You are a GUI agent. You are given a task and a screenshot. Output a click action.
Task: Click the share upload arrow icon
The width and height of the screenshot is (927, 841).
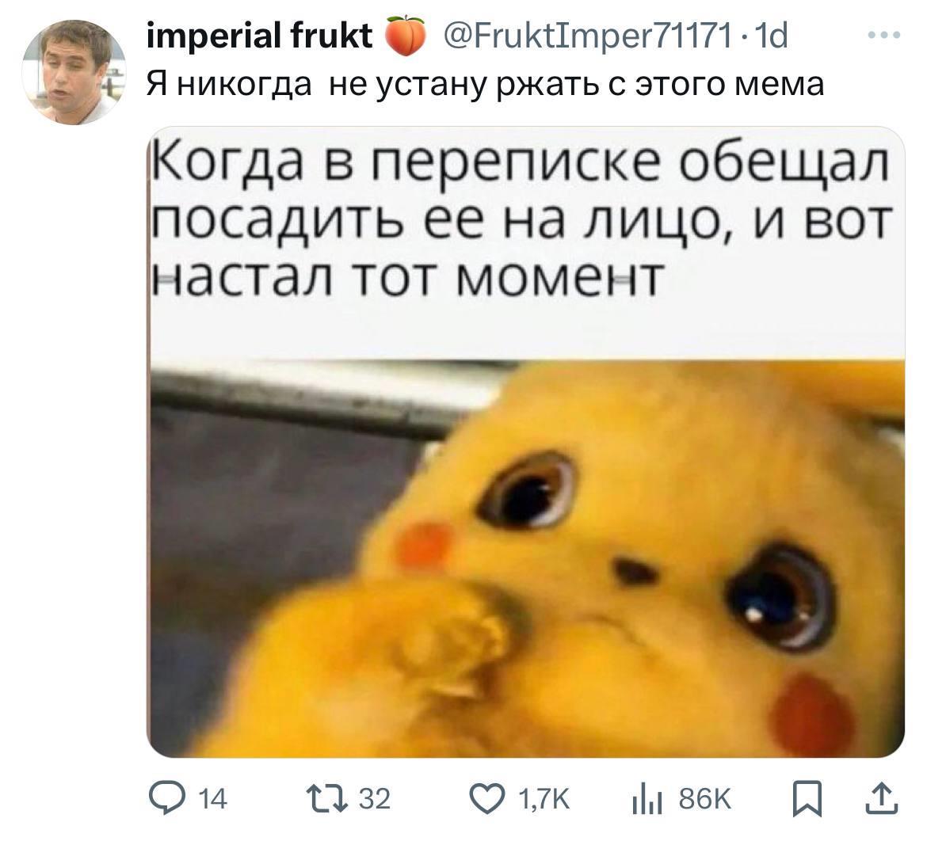pyautogui.click(x=882, y=798)
